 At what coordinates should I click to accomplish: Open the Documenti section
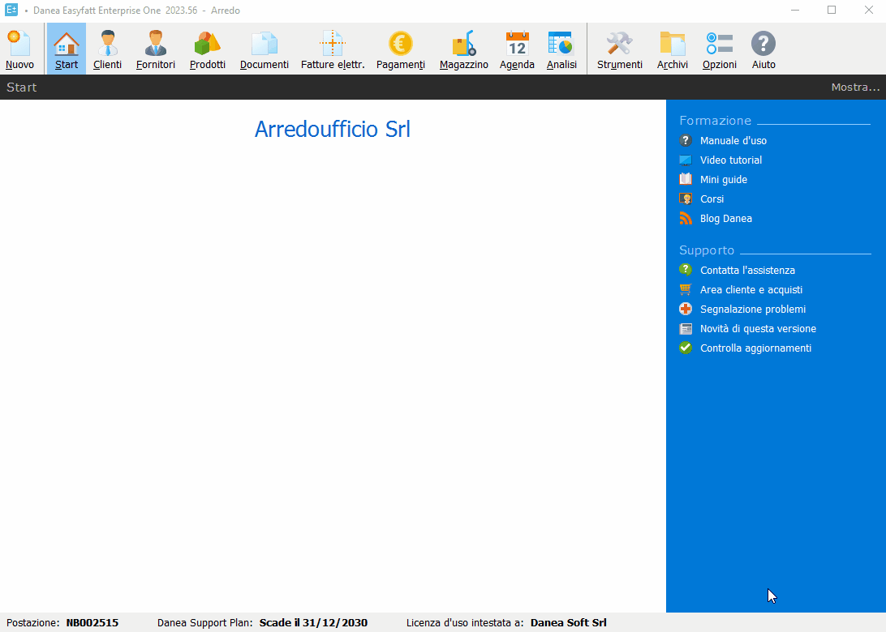coord(264,49)
